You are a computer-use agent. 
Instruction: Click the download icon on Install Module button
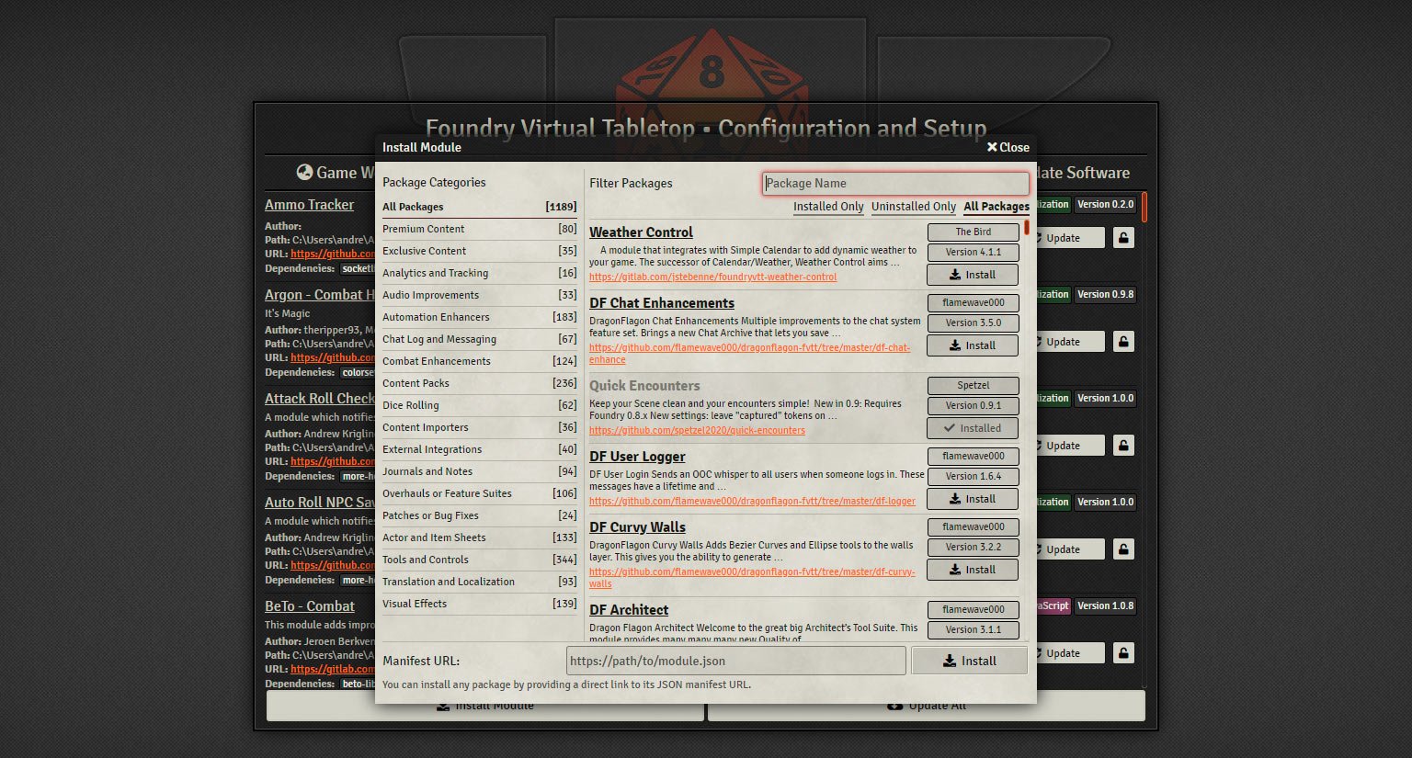click(x=440, y=705)
